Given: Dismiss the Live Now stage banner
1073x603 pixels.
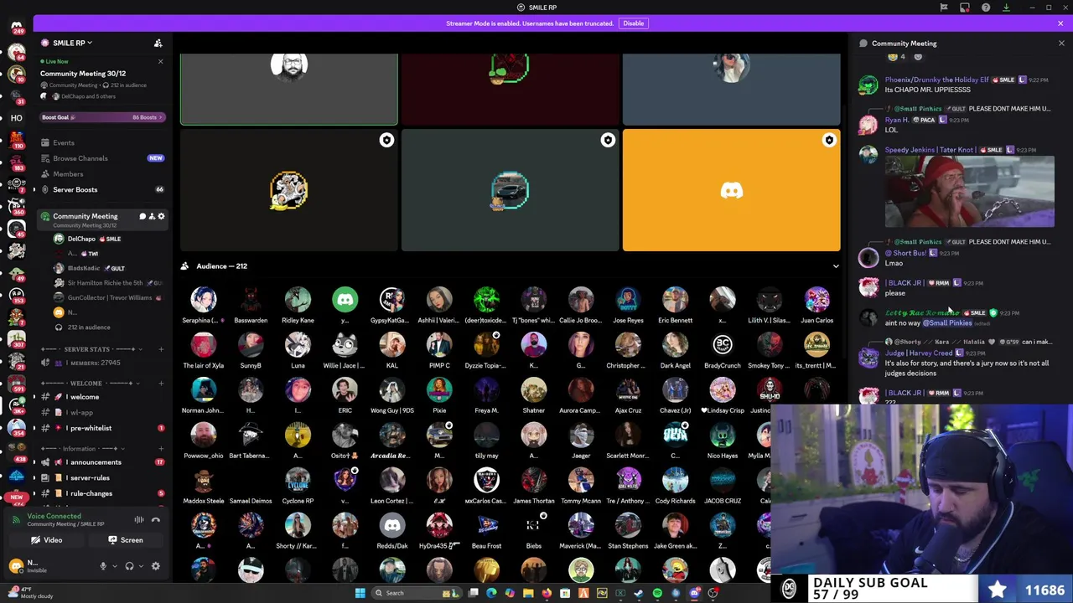Looking at the screenshot, I should [x=160, y=61].
